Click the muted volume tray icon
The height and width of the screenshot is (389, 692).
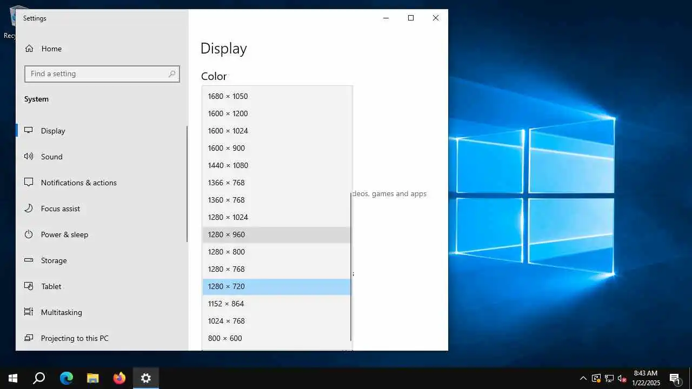pyautogui.click(x=622, y=378)
